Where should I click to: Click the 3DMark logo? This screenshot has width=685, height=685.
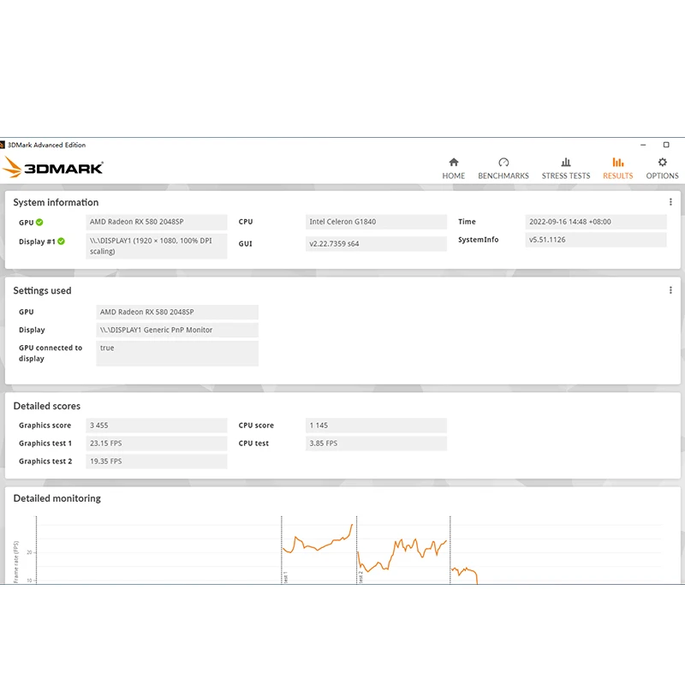click(x=53, y=167)
